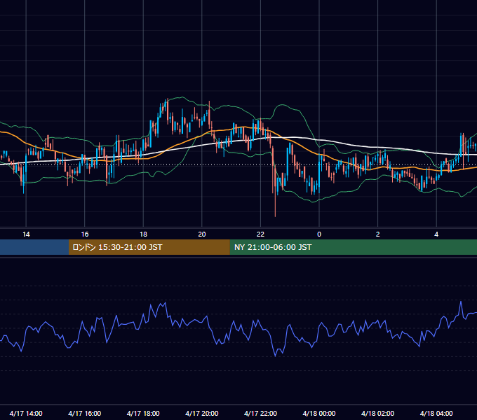Screen dimensions: 477x420
Task: Click the 16 hour axis label
Action: pos(85,234)
